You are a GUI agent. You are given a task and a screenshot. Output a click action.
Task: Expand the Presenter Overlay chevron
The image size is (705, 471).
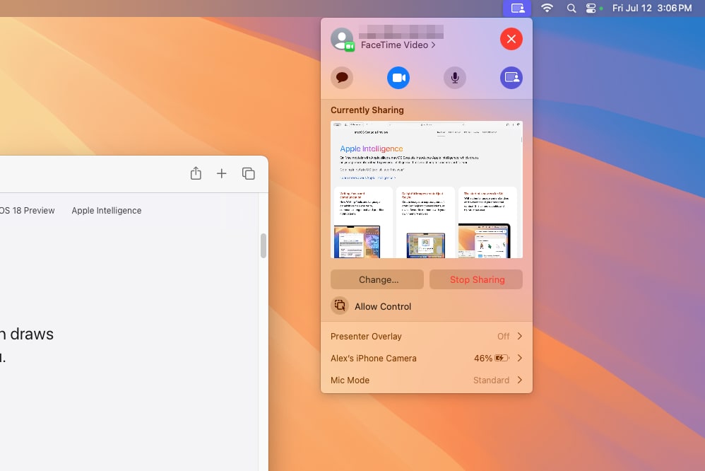(x=520, y=336)
